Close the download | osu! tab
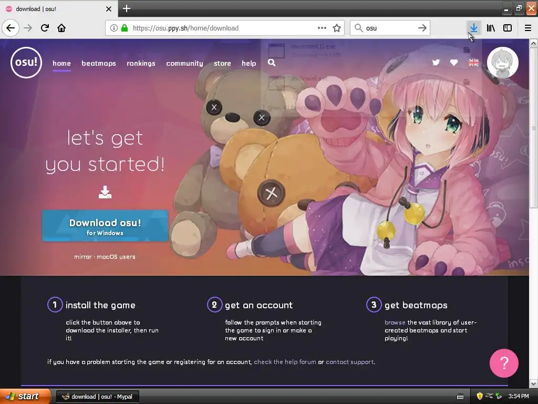This screenshot has width=538, height=404. coord(108,9)
